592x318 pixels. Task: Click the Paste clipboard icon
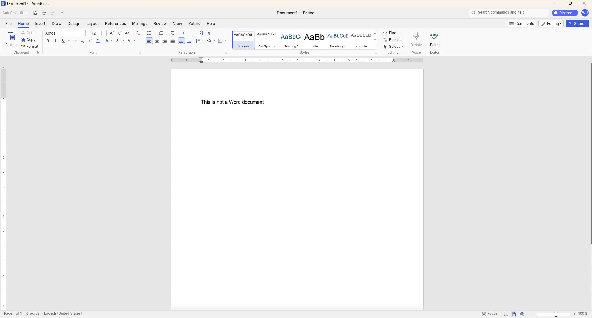coord(11,36)
